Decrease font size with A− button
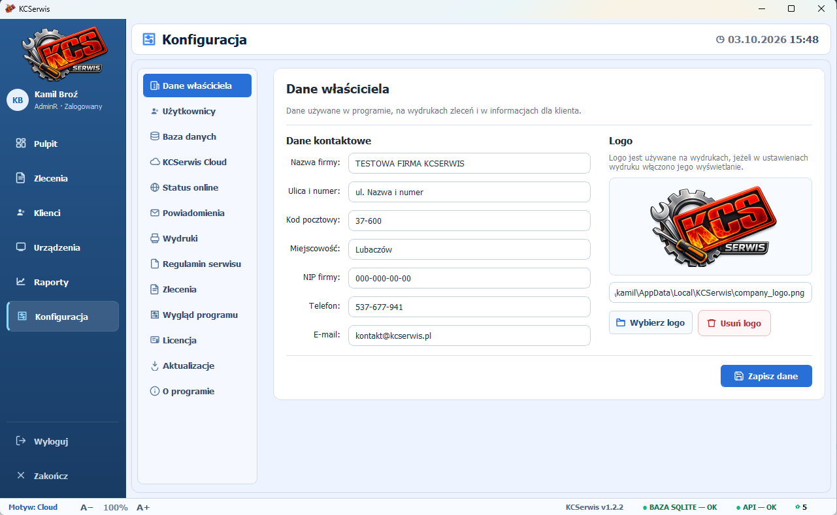 [87, 507]
